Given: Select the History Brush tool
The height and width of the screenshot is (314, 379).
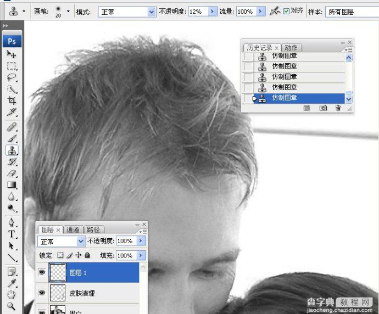Looking at the screenshot, I should tap(12, 161).
